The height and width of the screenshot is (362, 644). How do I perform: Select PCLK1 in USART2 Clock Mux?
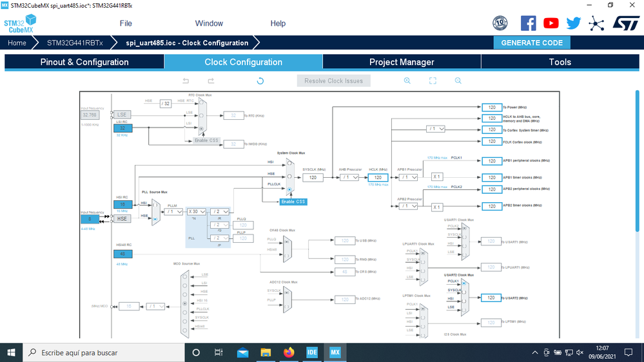pyautogui.click(x=464, y=283)
